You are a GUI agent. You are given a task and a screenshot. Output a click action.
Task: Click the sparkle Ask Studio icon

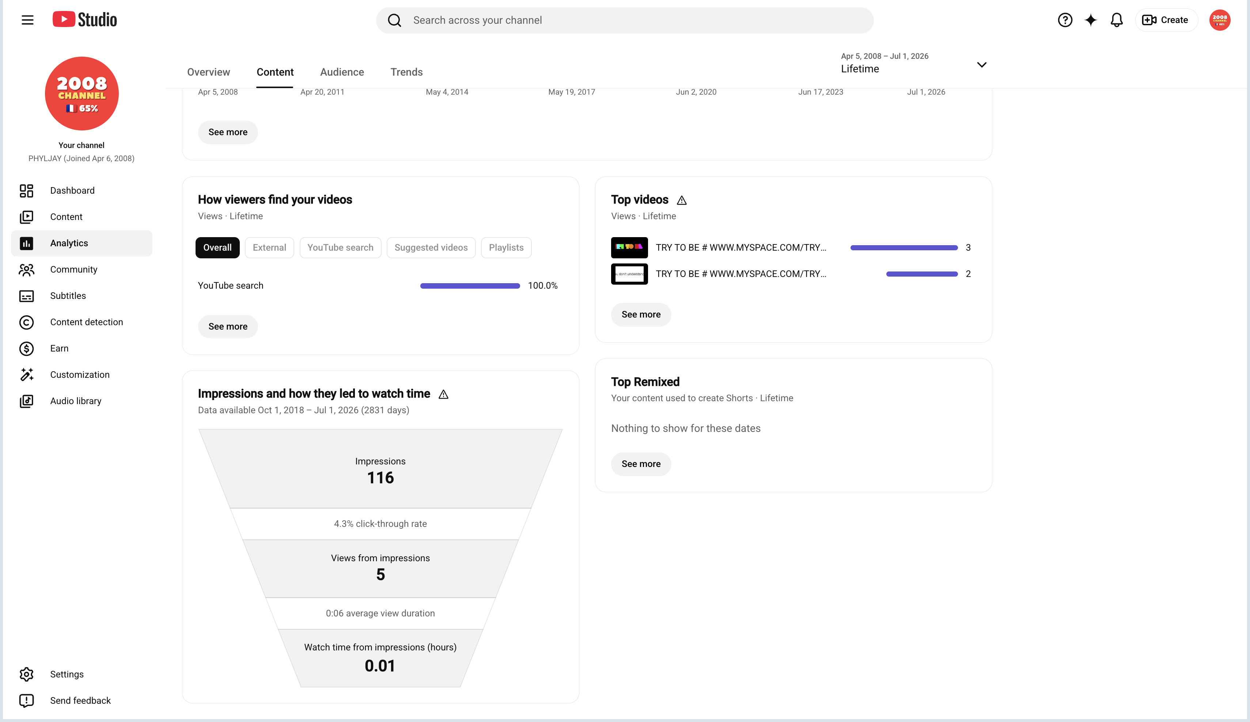click(x=1090, y=20)
